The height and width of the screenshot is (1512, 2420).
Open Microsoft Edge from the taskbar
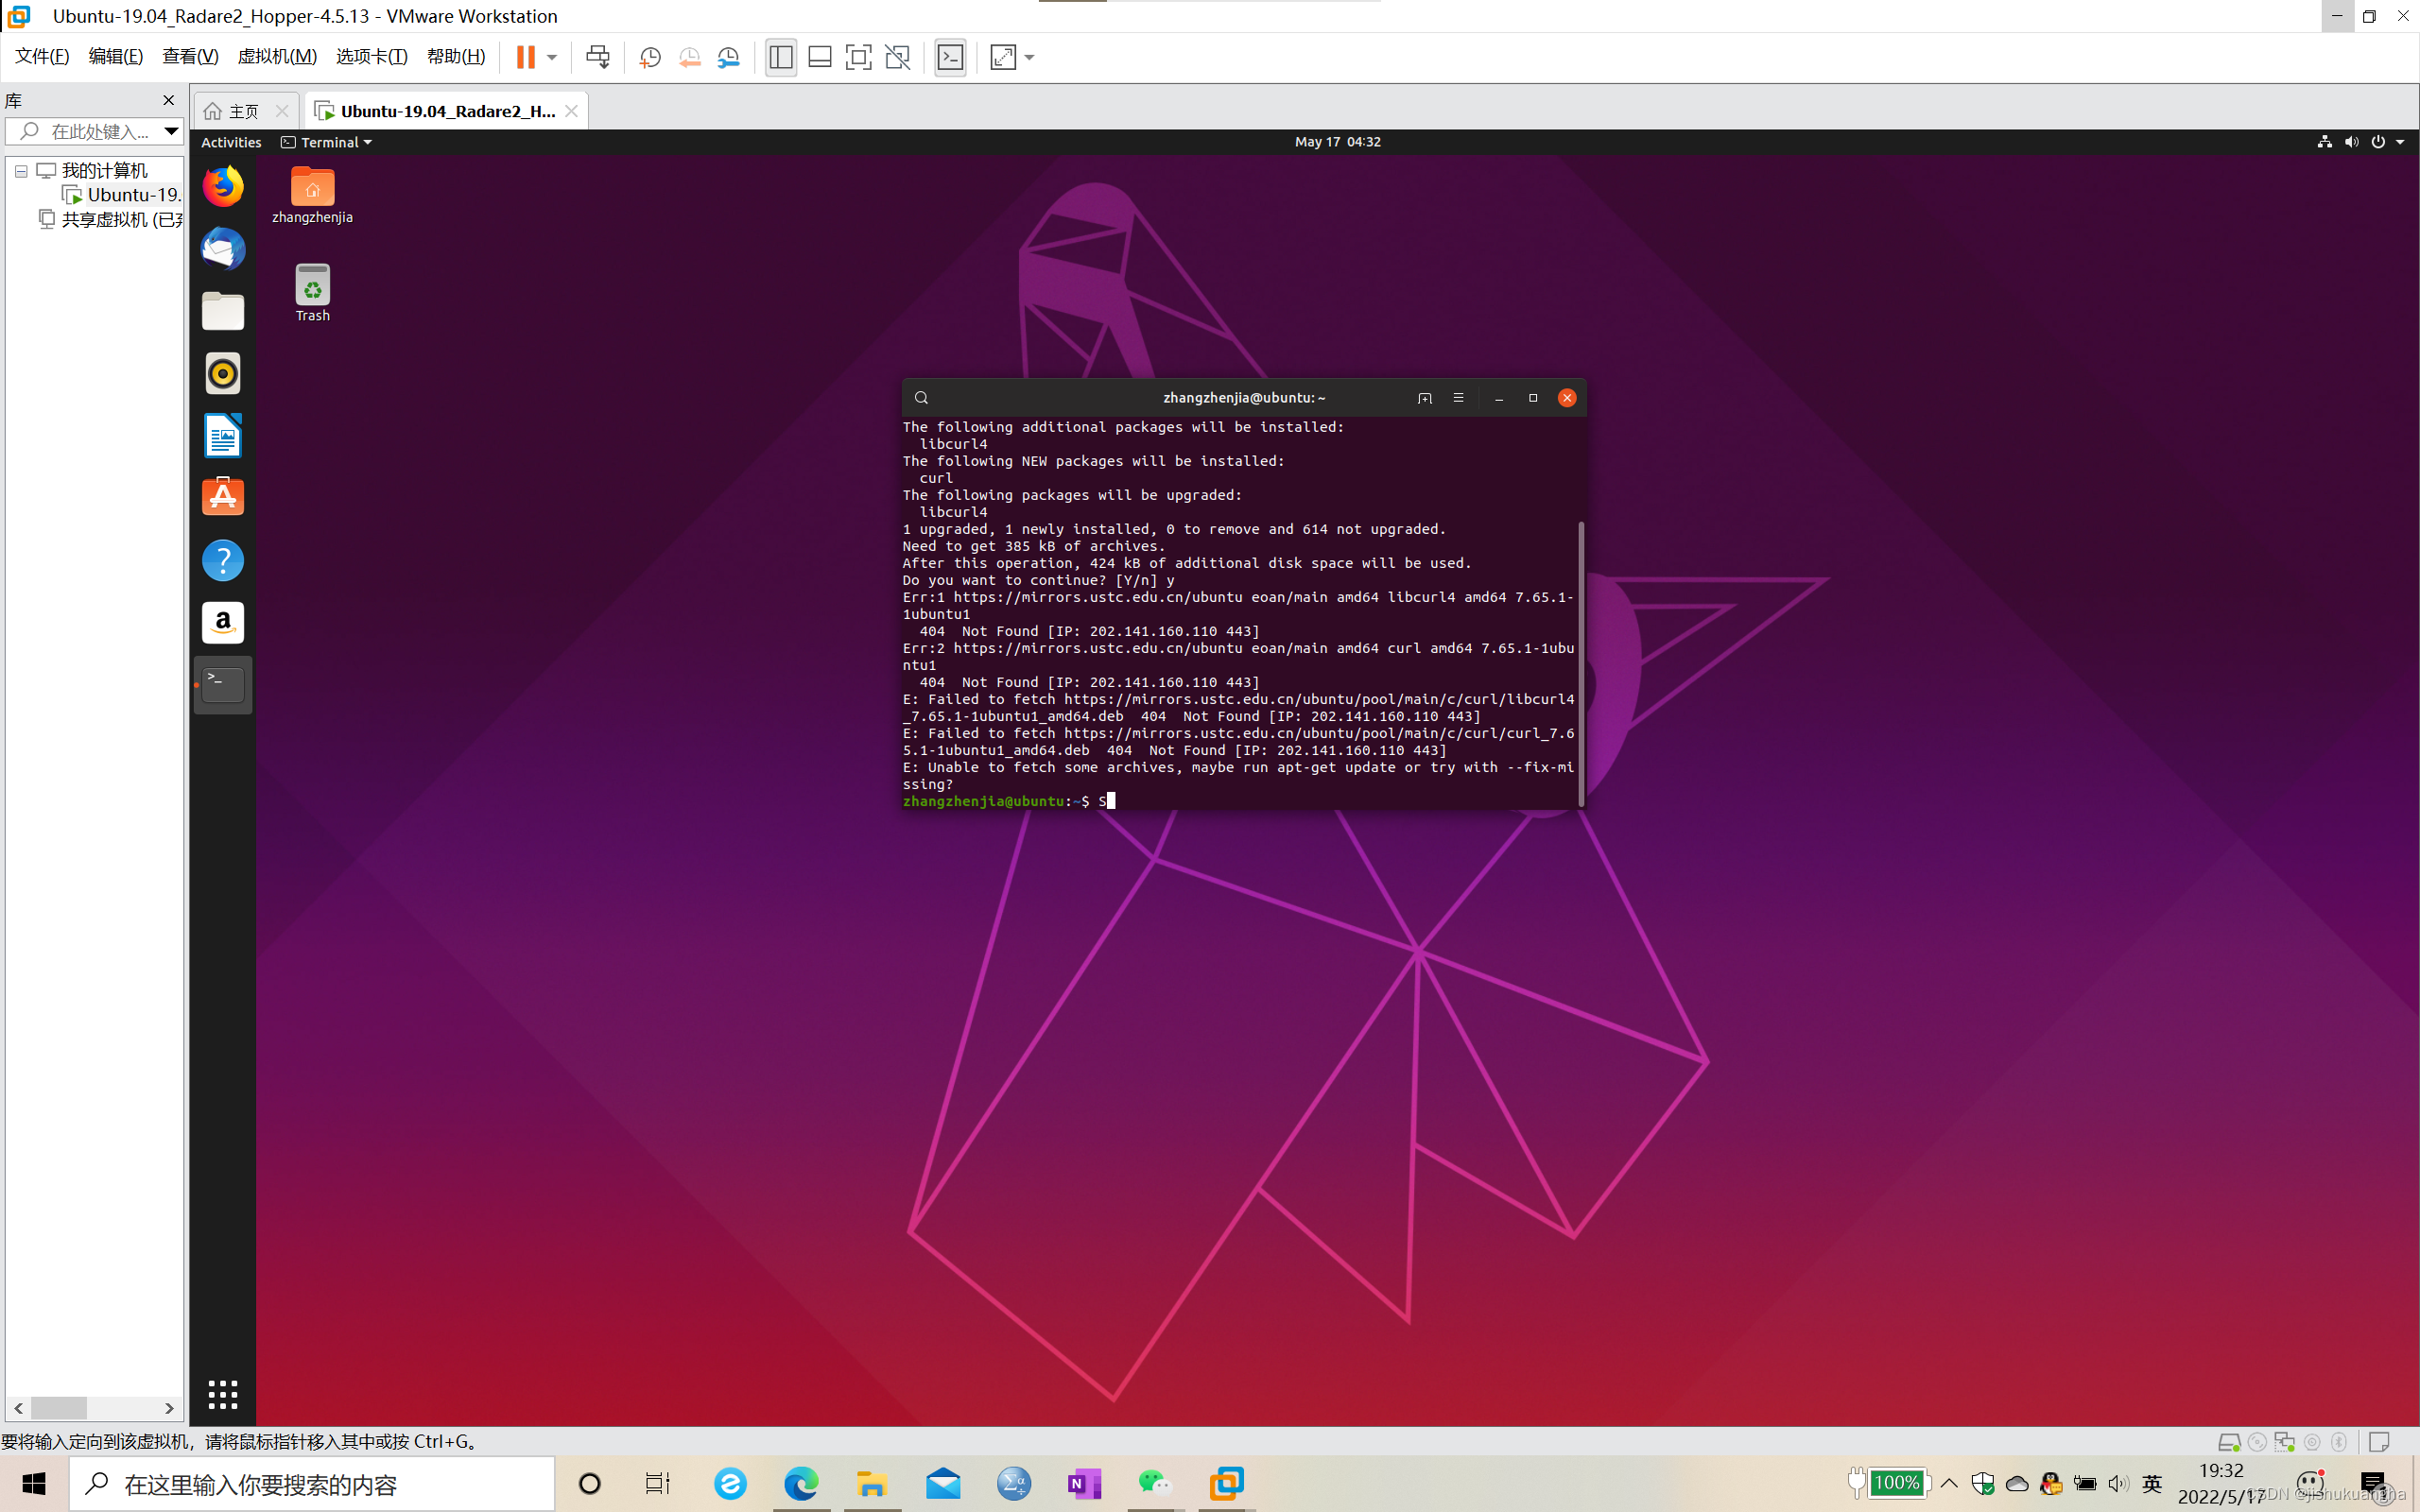pos(801,1484)
